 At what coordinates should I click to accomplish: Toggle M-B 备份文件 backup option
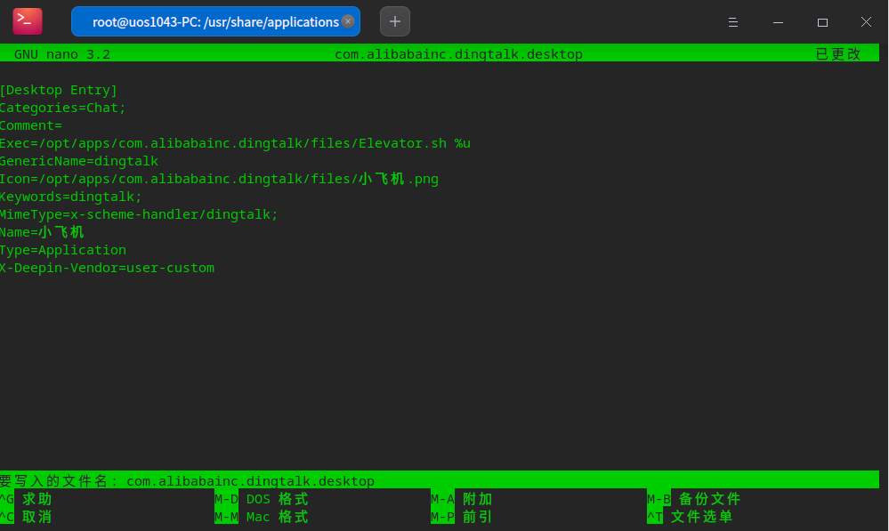coord(694,499)
